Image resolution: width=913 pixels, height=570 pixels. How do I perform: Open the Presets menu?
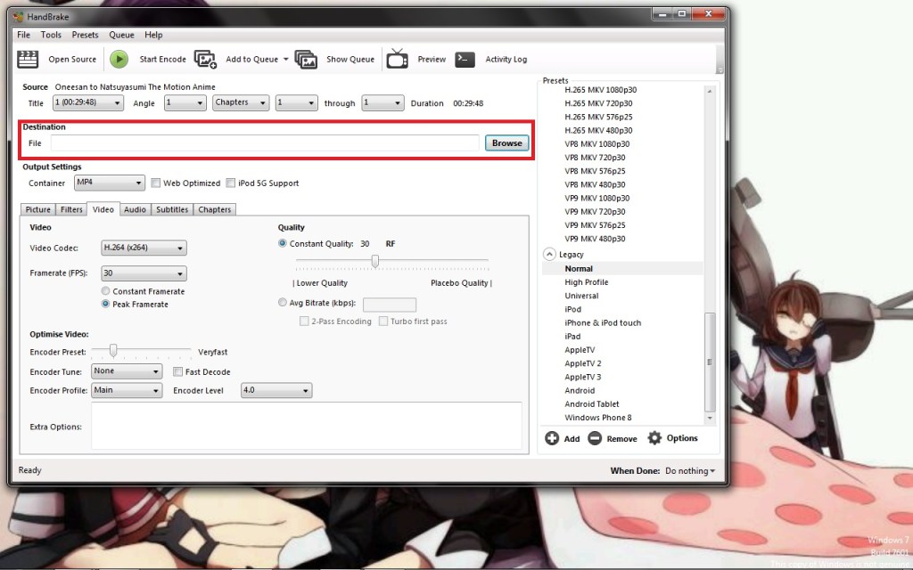[85, 35]
